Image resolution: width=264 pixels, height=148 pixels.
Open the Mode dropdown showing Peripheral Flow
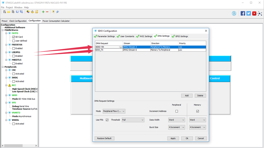click(114, 111)
